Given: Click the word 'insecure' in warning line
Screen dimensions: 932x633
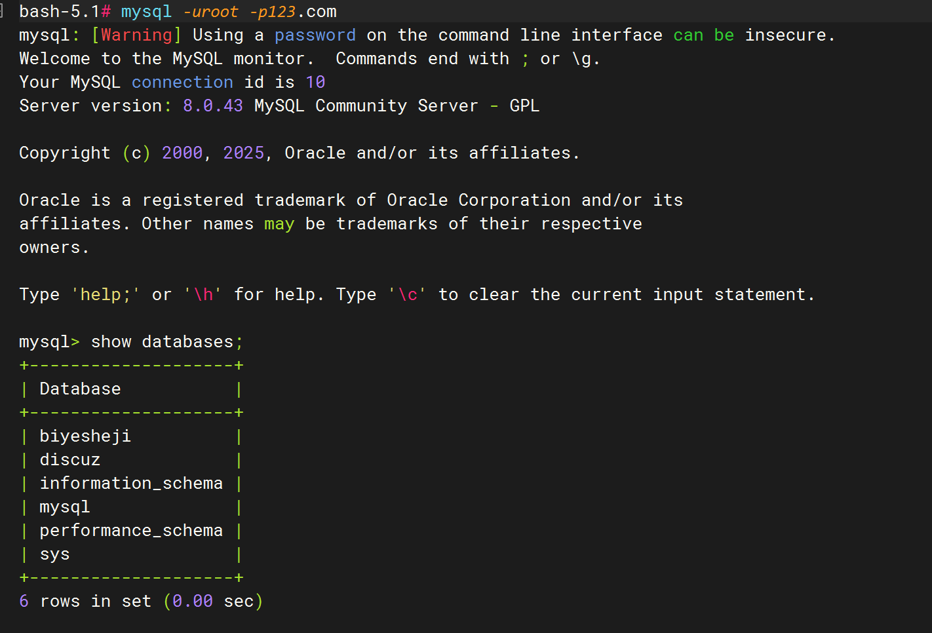Looking at the screenshot, I should [786, 35].
